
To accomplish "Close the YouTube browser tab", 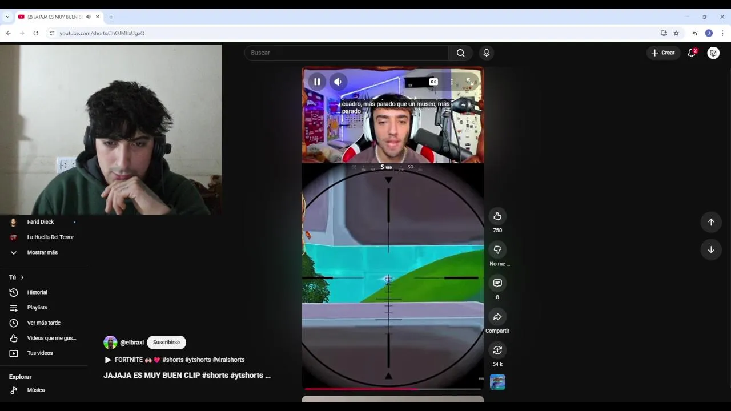I will (x=97, y=17).
